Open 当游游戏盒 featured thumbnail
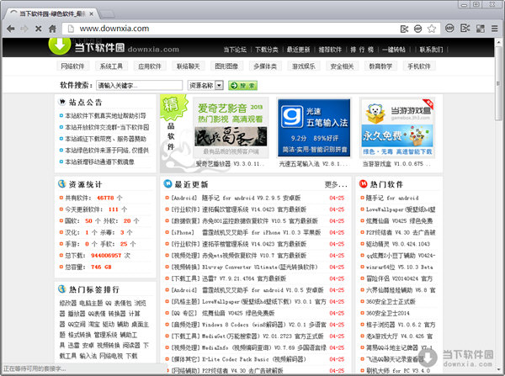Screen dimensions: 505x376 point(397,128)
